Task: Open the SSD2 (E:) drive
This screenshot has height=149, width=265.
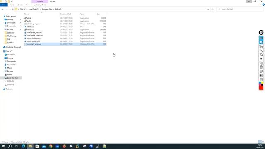Action: point(10,84)
